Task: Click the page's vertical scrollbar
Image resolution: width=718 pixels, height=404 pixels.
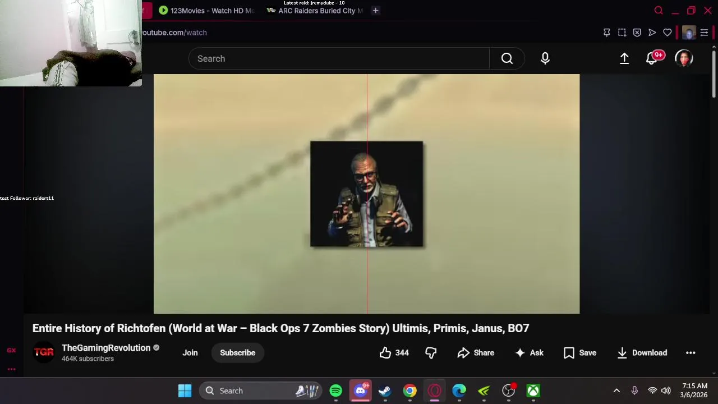Action: (714, 73)
